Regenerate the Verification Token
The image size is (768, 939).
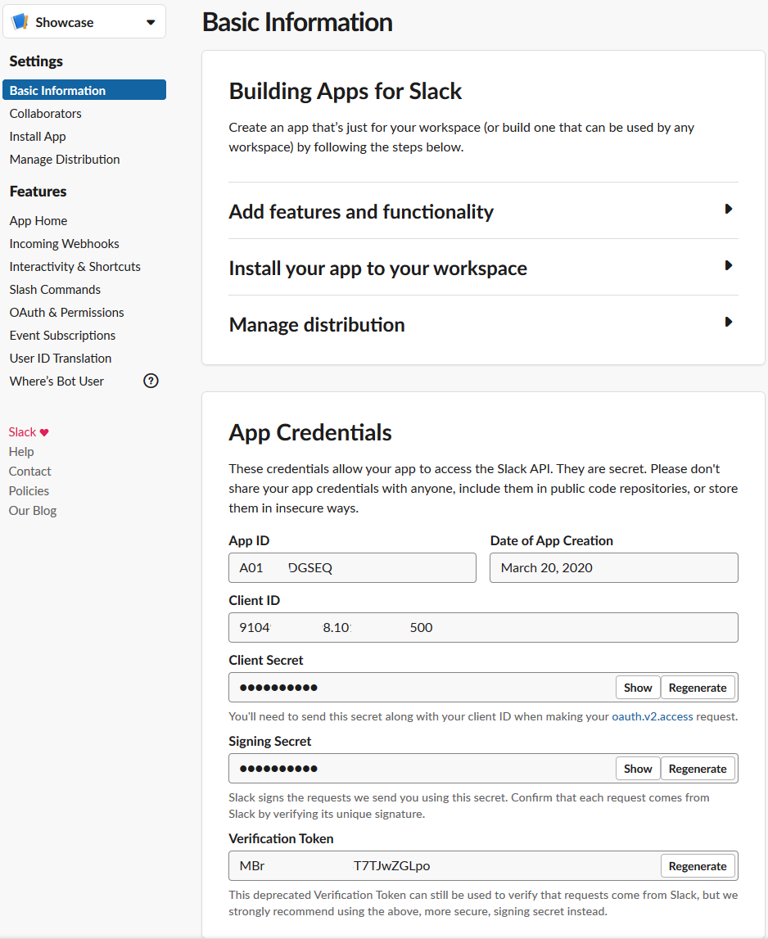click(698, 866)
